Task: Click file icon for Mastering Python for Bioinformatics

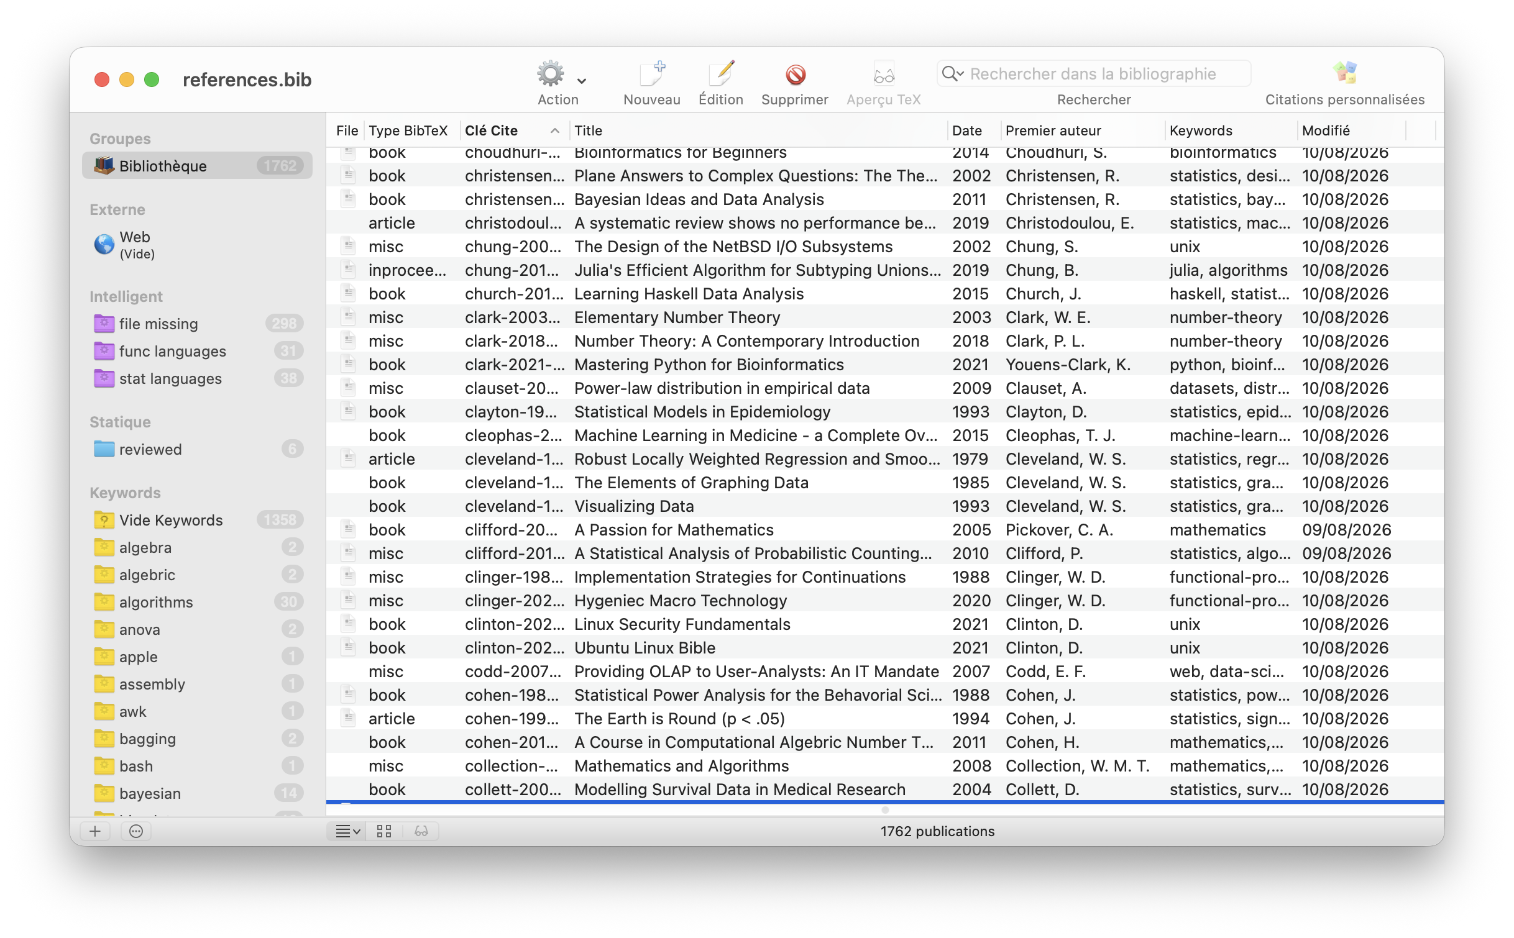Action: tap(349, 364)
